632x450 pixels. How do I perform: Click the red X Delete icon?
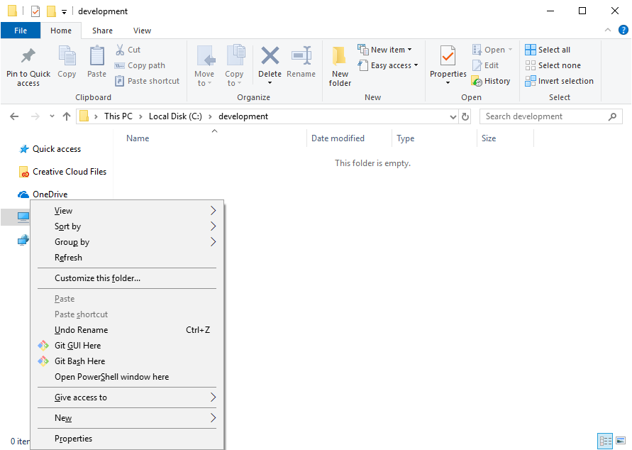[270, 55]
